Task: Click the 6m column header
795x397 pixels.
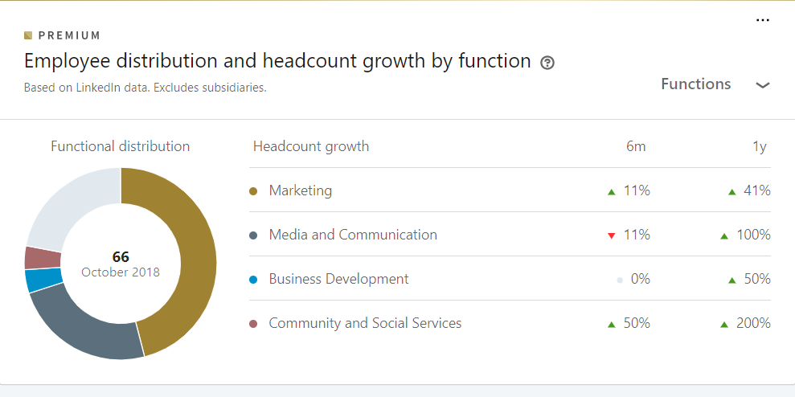Action: [636, 147]
